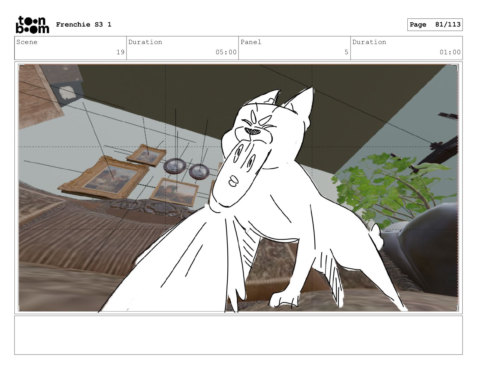Click the 'Panel' header label
This screenshot has width=477, height=369.
[x=251, y=42]
